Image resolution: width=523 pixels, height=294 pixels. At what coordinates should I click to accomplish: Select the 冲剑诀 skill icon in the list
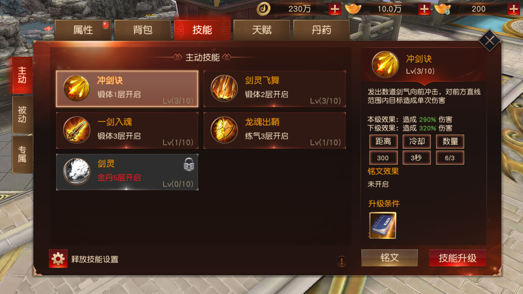(76, 88)
